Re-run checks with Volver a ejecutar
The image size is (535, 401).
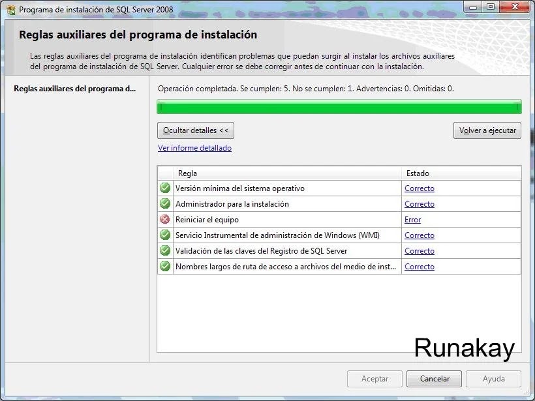487,130
